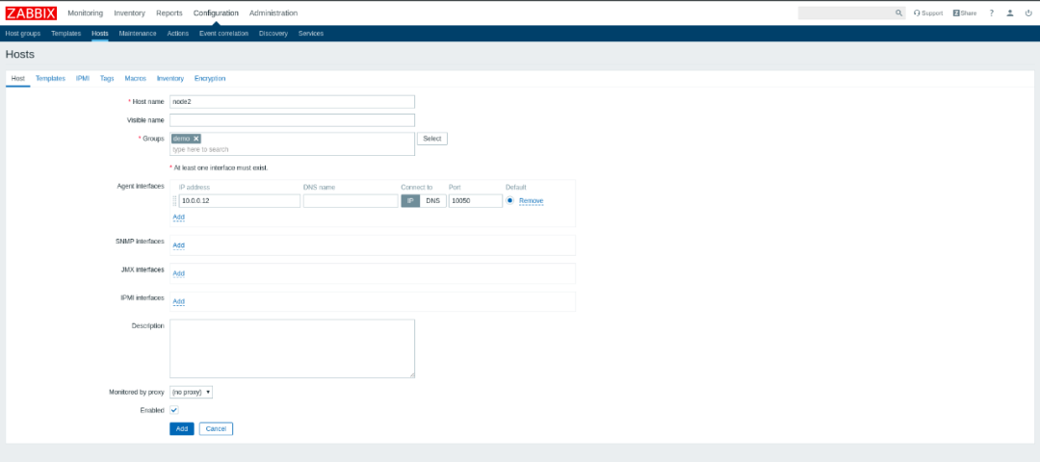Click the Visible name field
1040x462 pixels.
(293, 120)
